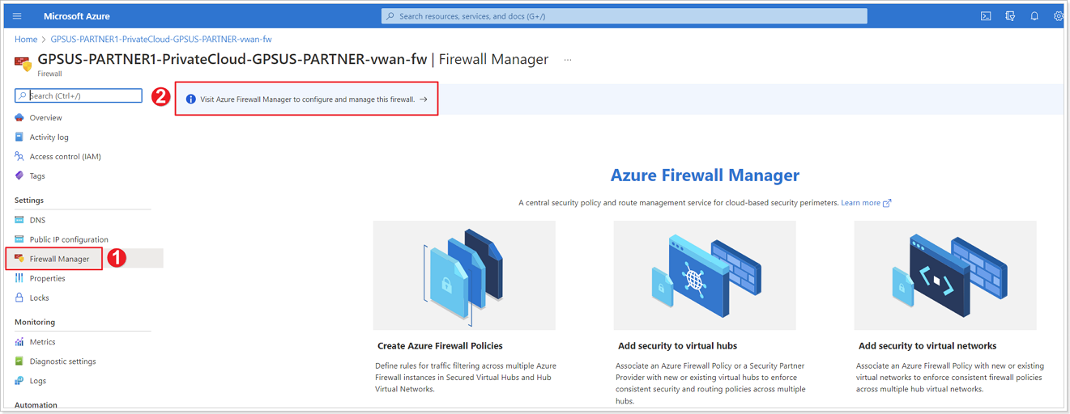Click Visit Azure Firewall Manager banner link

(308, 99)
